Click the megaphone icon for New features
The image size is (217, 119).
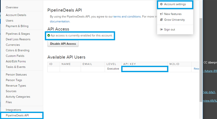[x=161, y=14]
